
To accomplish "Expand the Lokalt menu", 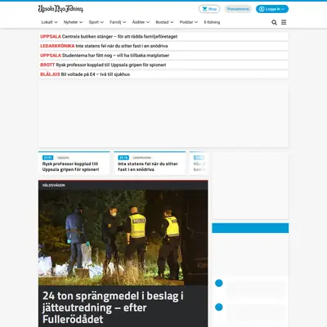I will 49,22.
